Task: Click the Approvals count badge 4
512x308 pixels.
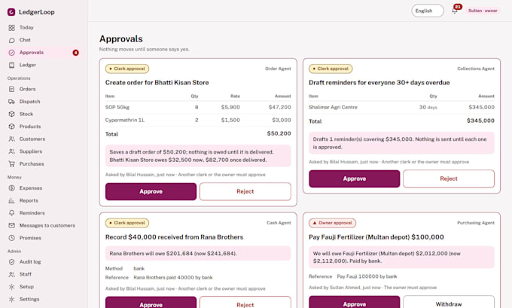Action: coord(76,53)
